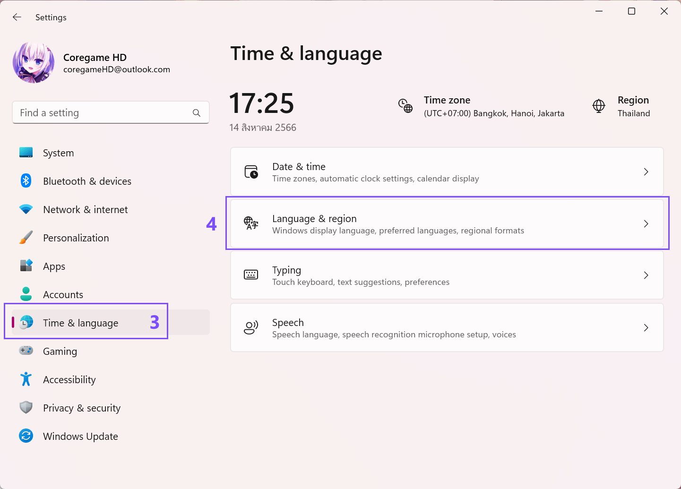The image size is (681, 489).
Task: Go to Network & internet label
Action: 86,210
